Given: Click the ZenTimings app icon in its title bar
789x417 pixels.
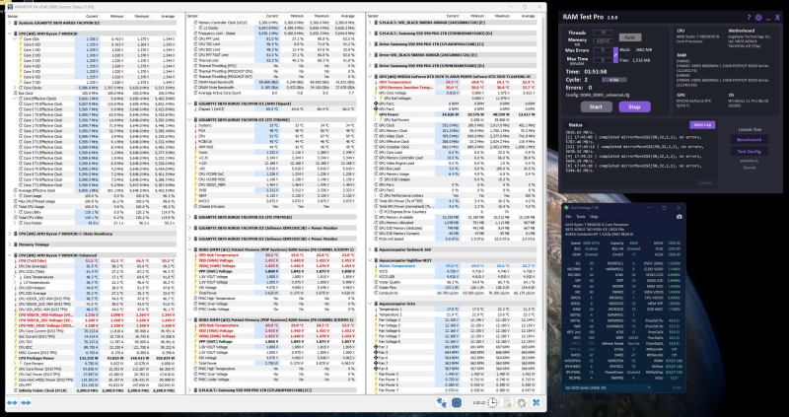Looking at the screenshot, I should pyautogui.click(x=566, y=207).
